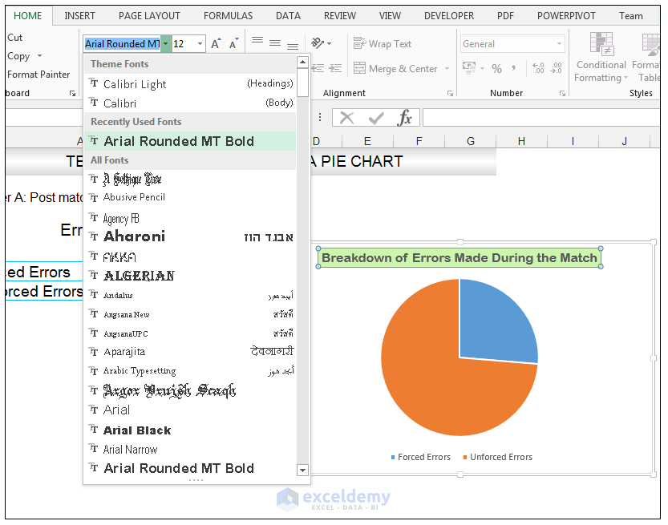The height and width of the screenshot is (525, 668).
Task: Open the DEVELOPER tab
Action: (x=448, y=16)
